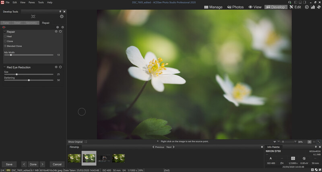Select the dark third filmstrip thumbnail
This screenshot has width=322, height=172.
(x=104, y=158)
